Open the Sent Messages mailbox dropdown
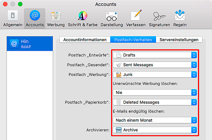 155,65
